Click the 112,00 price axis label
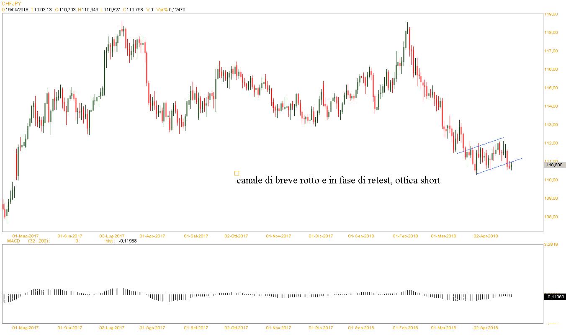 point(551,143)
